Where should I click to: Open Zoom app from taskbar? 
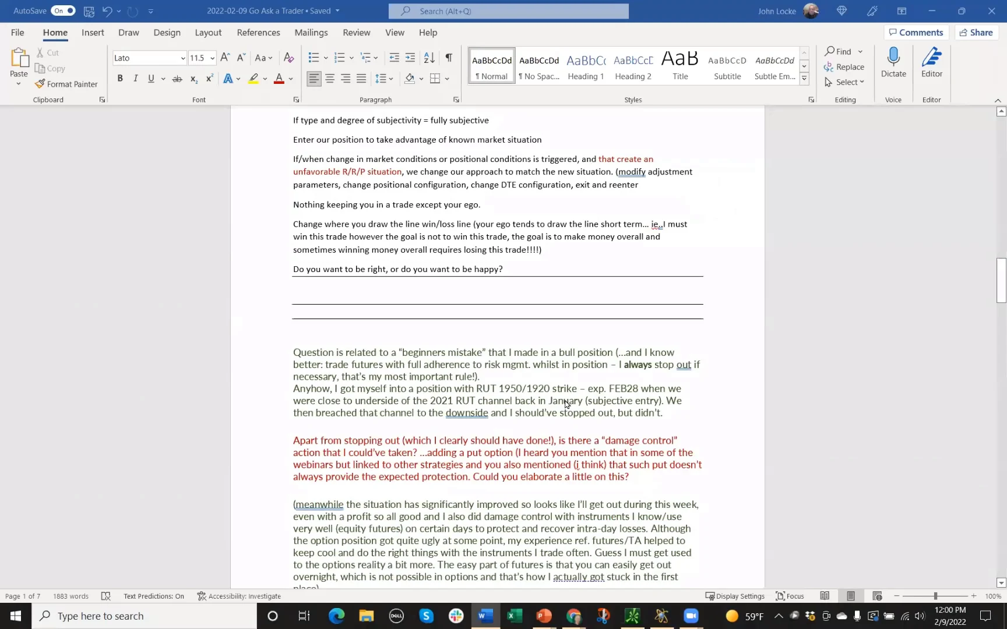[x=691, y=616]
